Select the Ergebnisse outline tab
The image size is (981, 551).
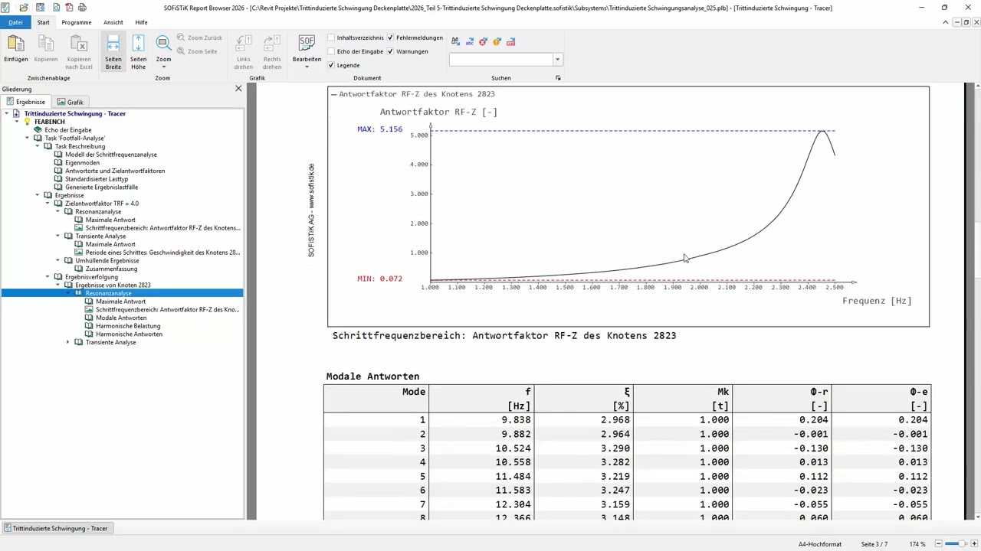point(26,102)
